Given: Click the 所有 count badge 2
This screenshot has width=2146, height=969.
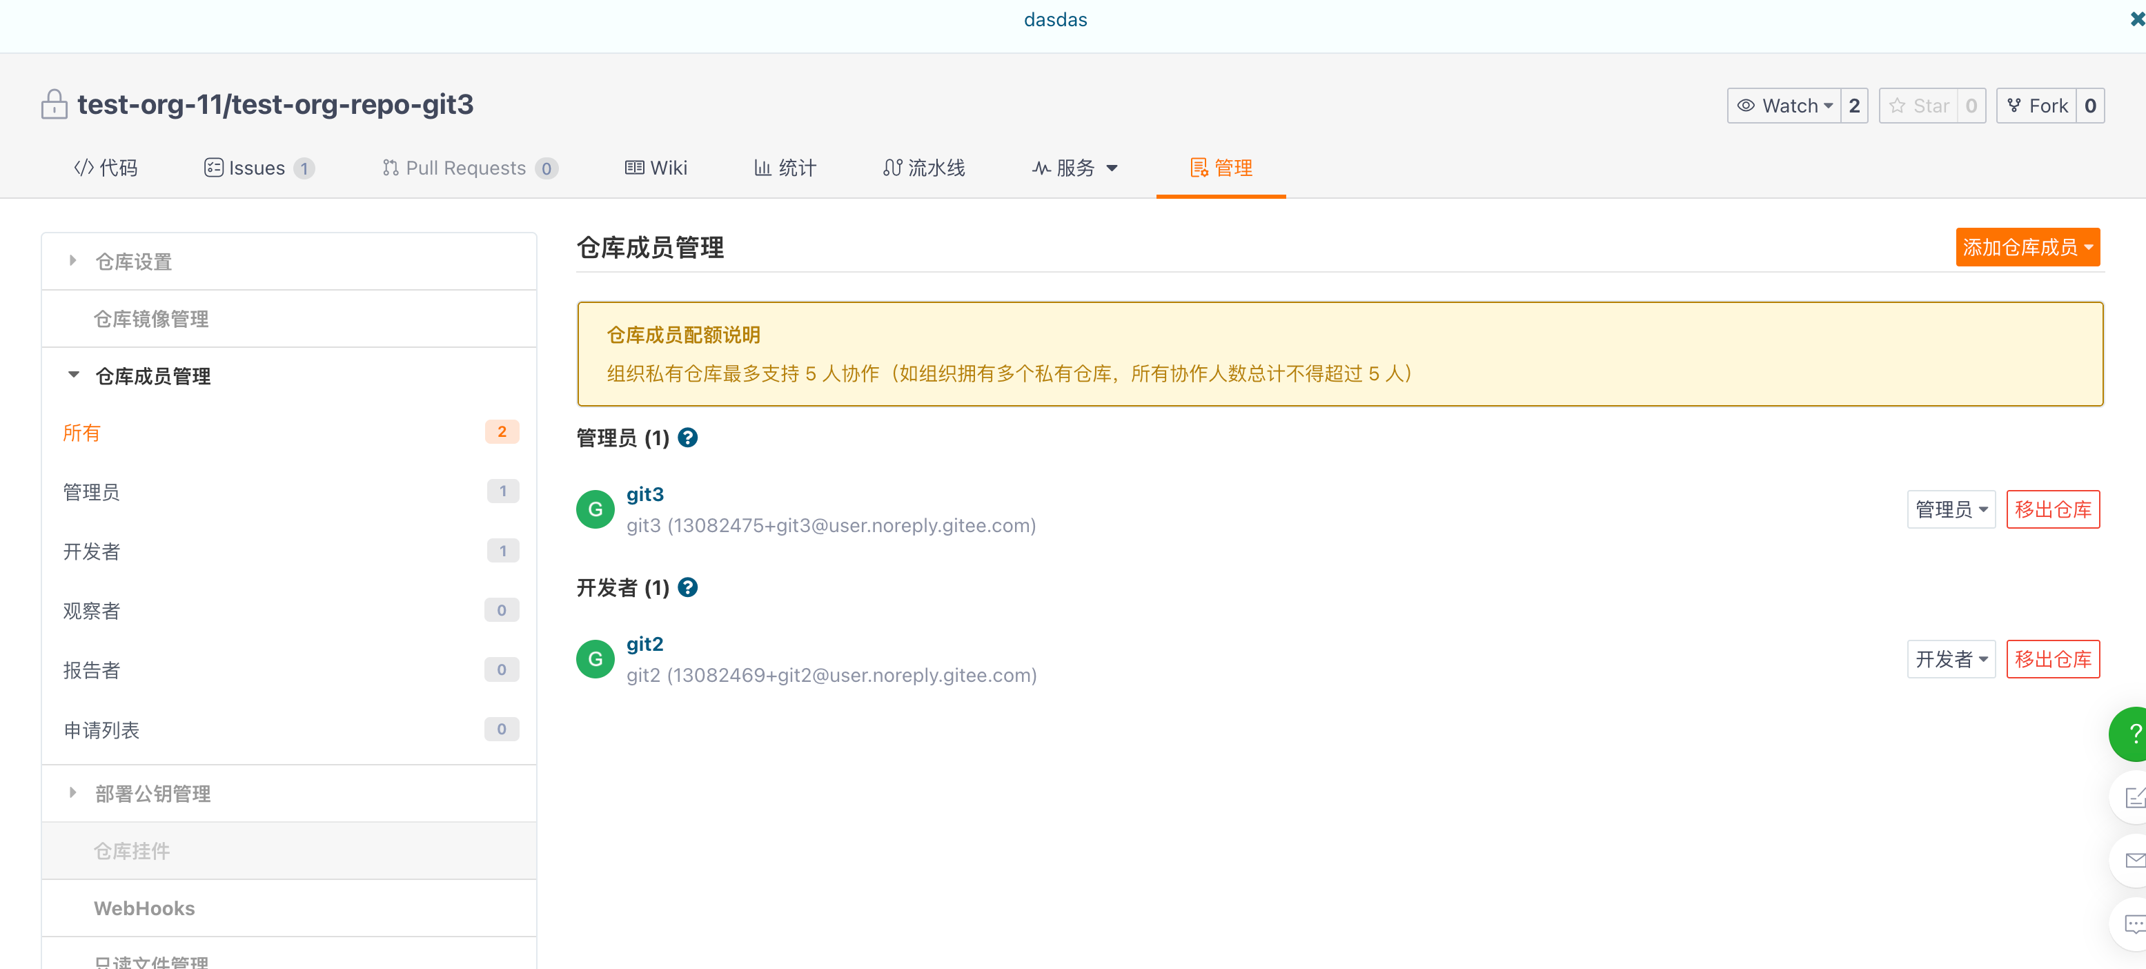Looking at the screenshot, I should (502, 431).
